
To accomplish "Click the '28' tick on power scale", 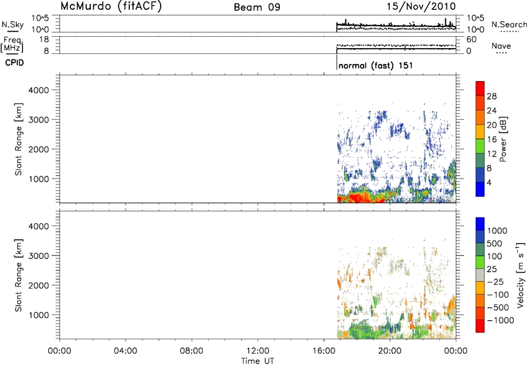I will (x=491, y=96).
